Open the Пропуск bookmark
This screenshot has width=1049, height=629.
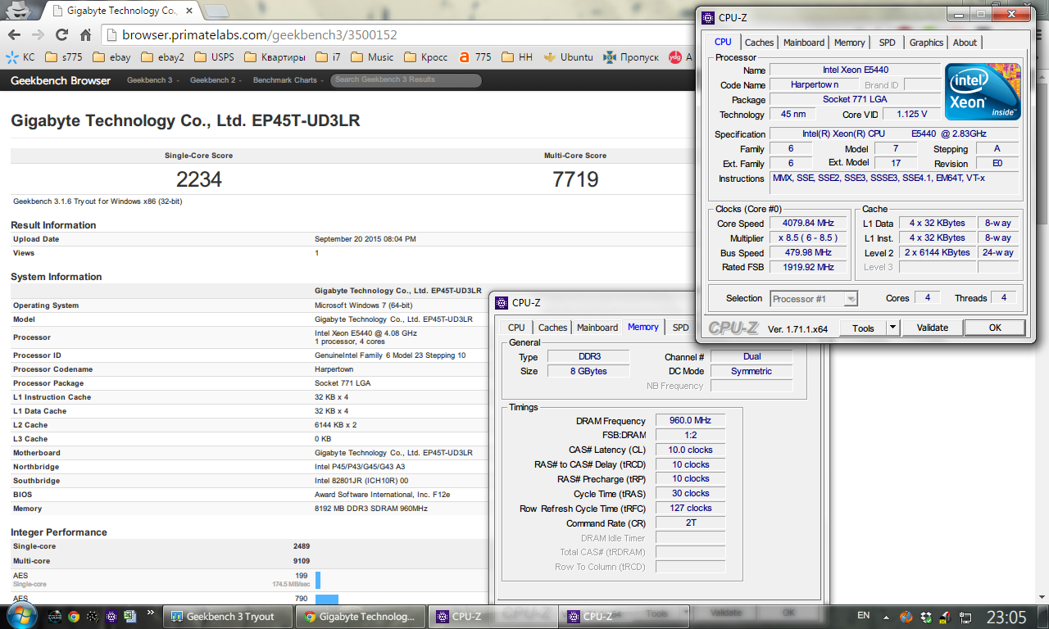631,57
